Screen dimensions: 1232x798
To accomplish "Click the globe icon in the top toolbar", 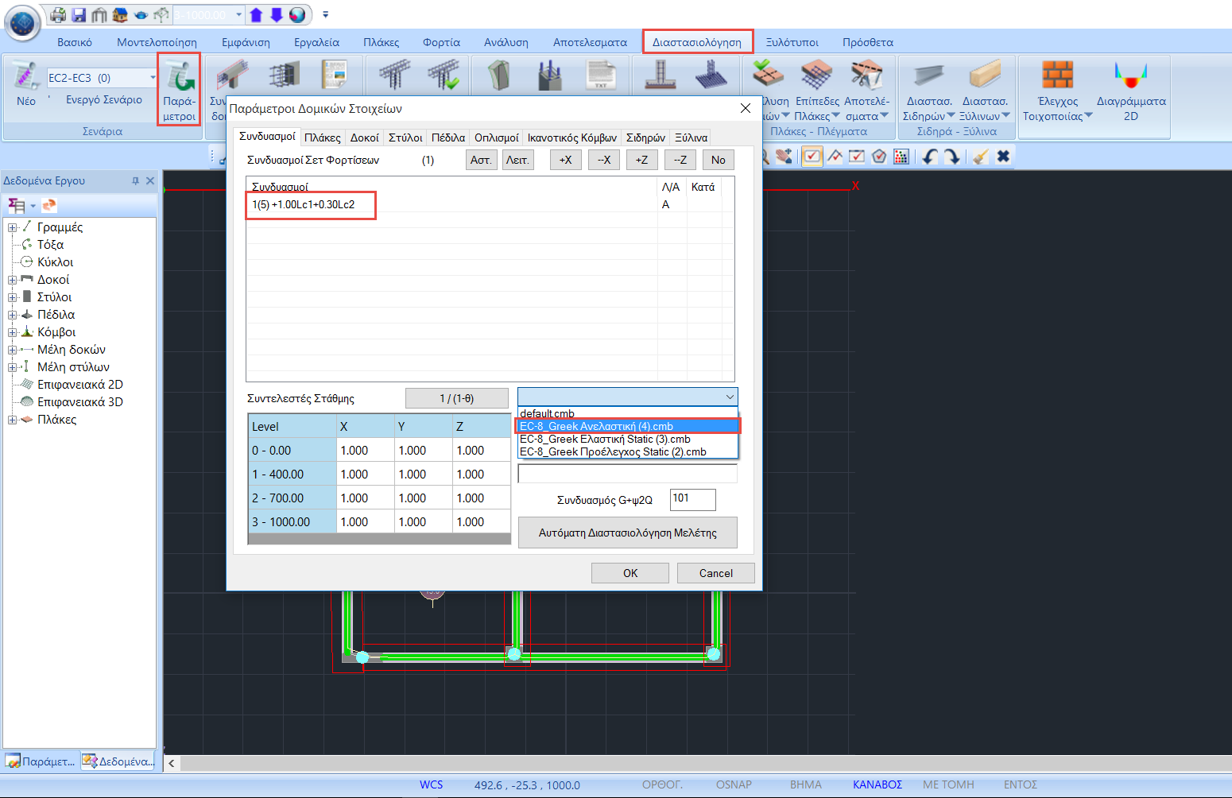I will (x=297, y=14).
